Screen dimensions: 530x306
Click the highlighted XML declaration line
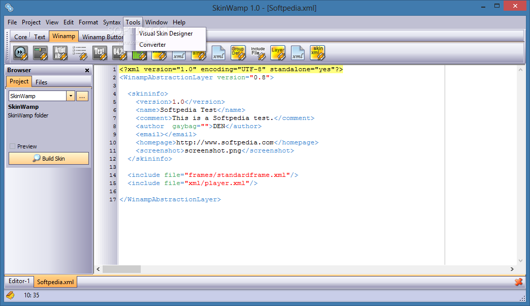click(x=231, y=69)
